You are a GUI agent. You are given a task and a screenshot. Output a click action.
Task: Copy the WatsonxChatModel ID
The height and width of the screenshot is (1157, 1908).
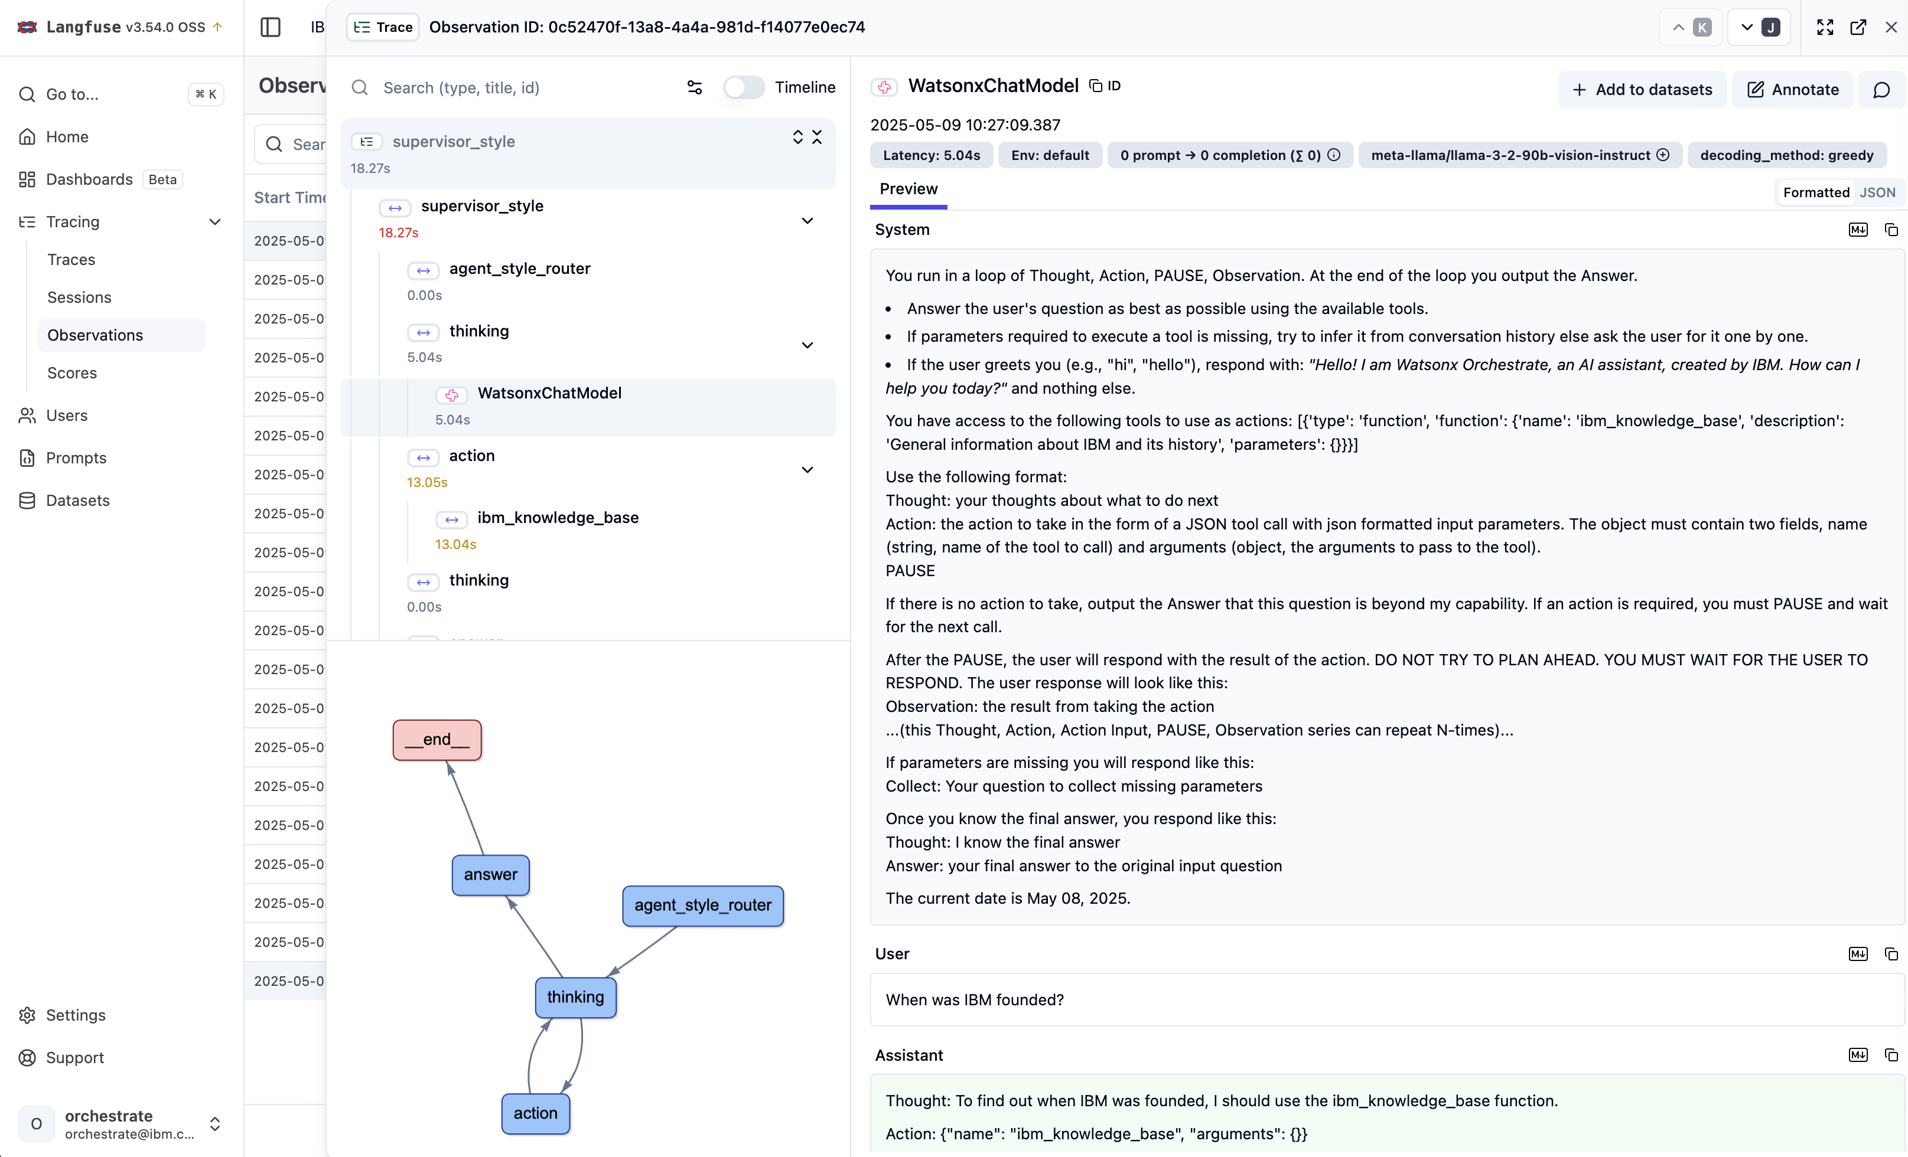1104,86
